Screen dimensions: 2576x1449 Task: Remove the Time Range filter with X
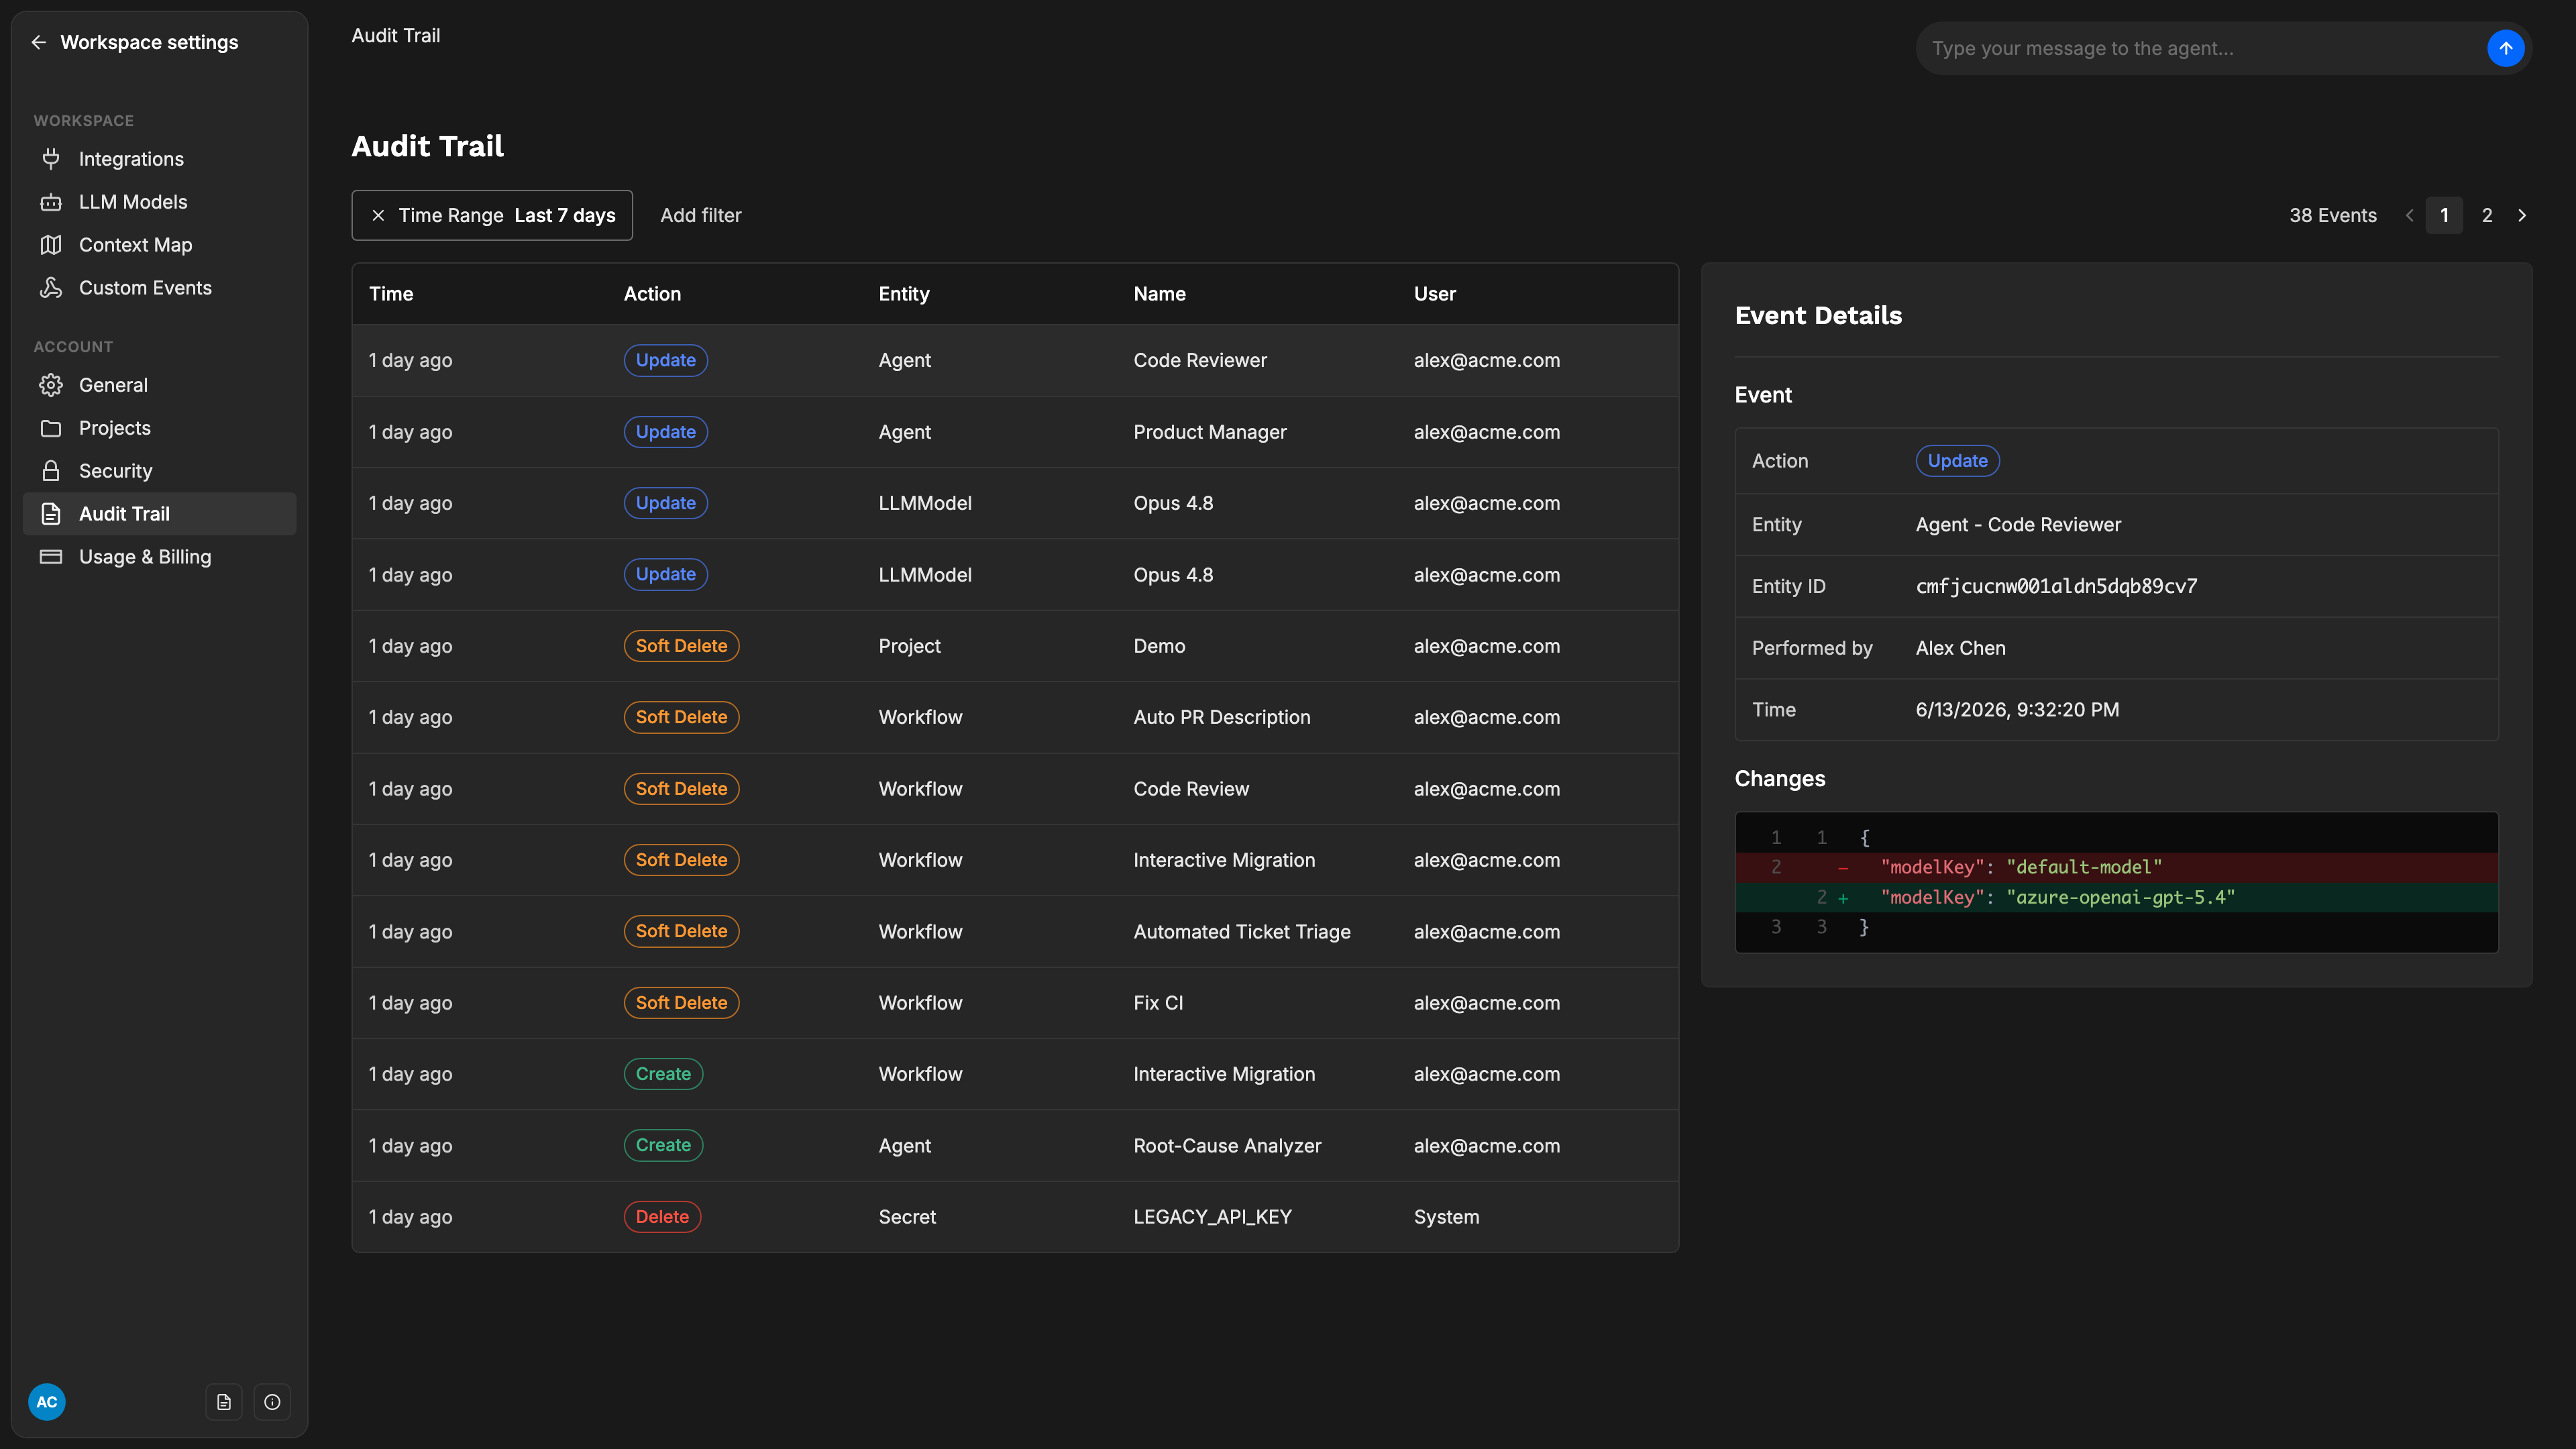pos(378,215)
